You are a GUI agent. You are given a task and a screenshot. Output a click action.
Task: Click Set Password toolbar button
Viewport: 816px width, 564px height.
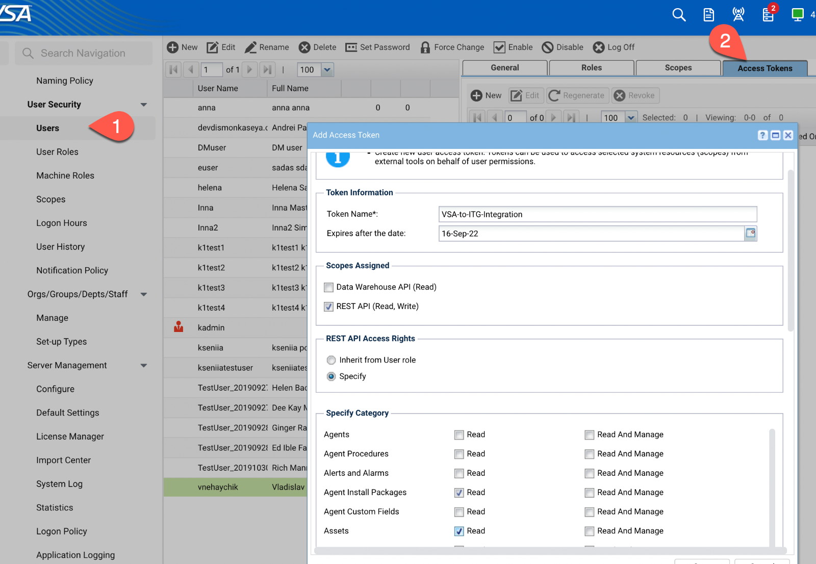[x=377, y=47]
